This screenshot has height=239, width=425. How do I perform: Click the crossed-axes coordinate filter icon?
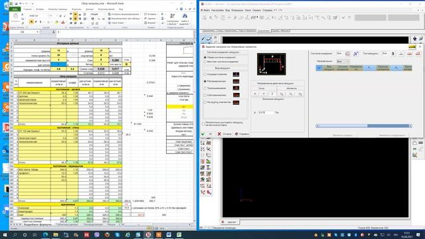click(x=356, y=54)
